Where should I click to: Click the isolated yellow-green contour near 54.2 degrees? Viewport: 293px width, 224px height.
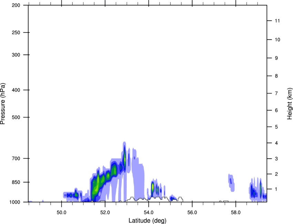152,187
